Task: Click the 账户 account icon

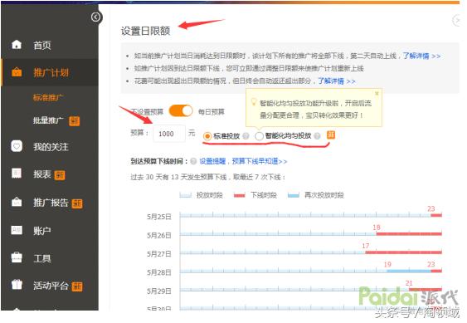Action: coord(17,230)
